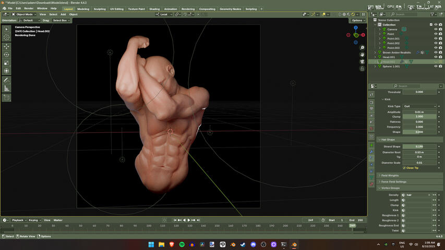
Task: Open the Object Mode dropdown
Action: tap(24, 15)
